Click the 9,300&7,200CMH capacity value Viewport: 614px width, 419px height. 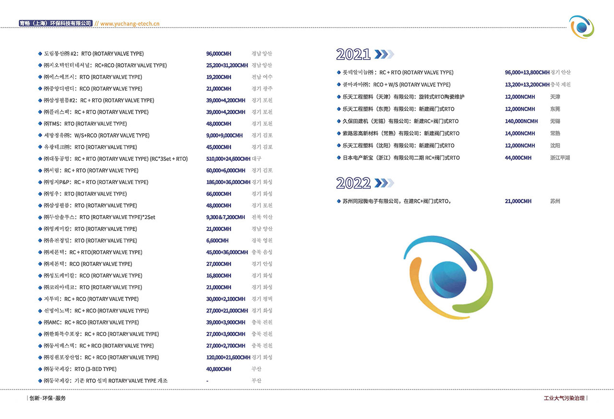225,217
